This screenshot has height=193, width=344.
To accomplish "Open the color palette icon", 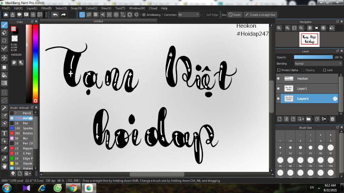I will (14, 63).
